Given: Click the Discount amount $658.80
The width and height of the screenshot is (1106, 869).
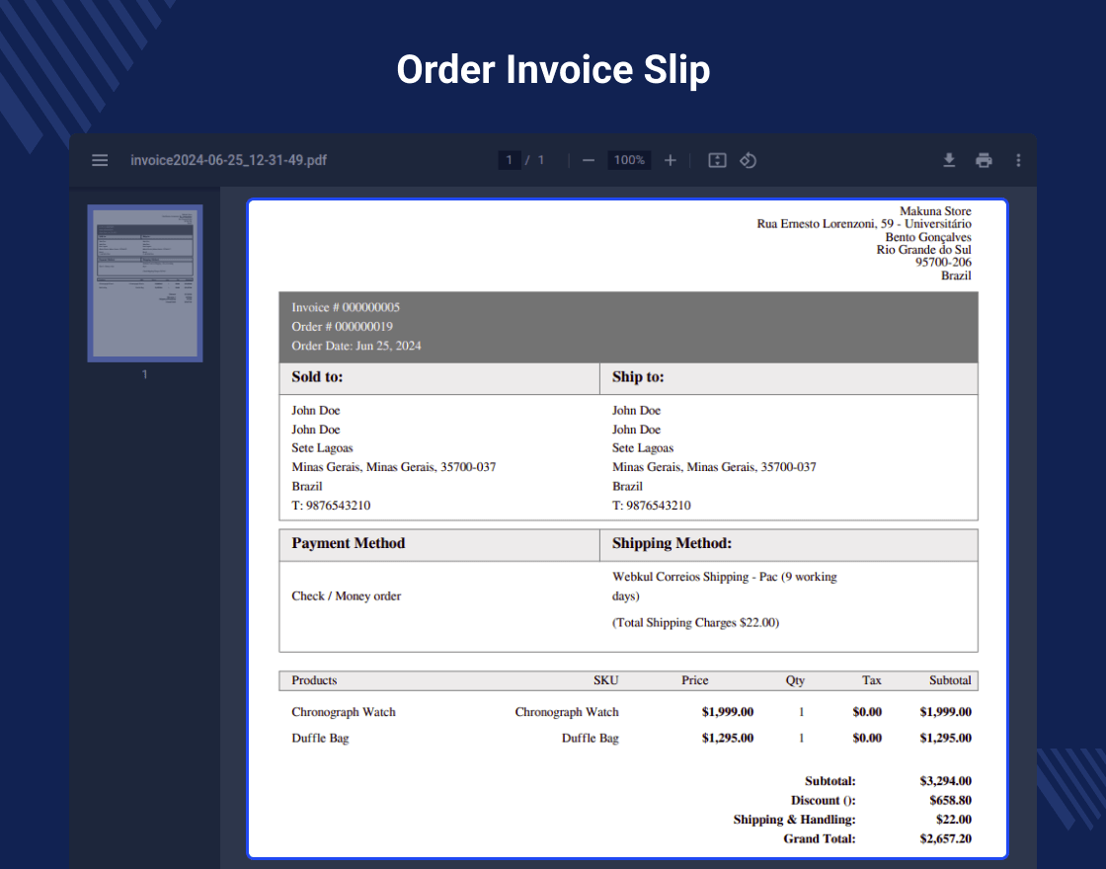Looking at the screenshot, I should 950,801.
